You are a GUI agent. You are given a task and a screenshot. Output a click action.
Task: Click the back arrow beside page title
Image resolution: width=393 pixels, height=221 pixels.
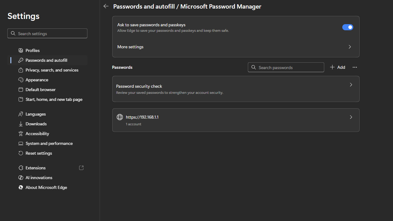pyautogui.click(x=106, y=6)
